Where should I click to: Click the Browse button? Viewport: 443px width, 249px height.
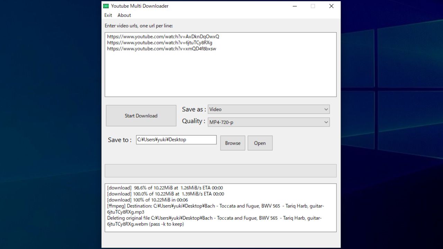(233, 143)
